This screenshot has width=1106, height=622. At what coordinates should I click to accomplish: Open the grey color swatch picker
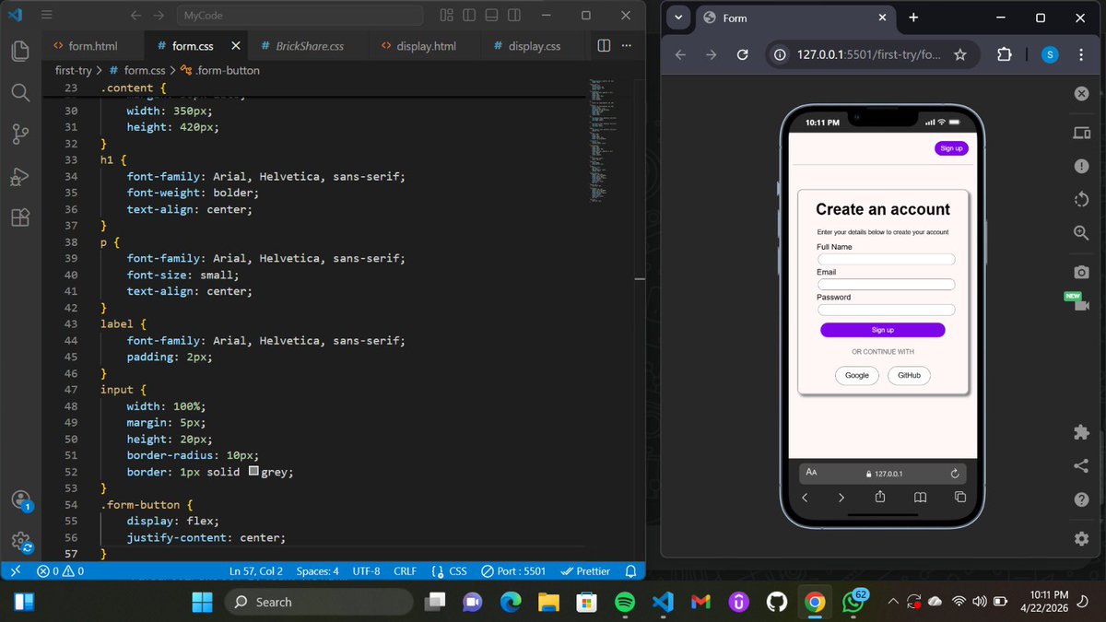point(254,472)
